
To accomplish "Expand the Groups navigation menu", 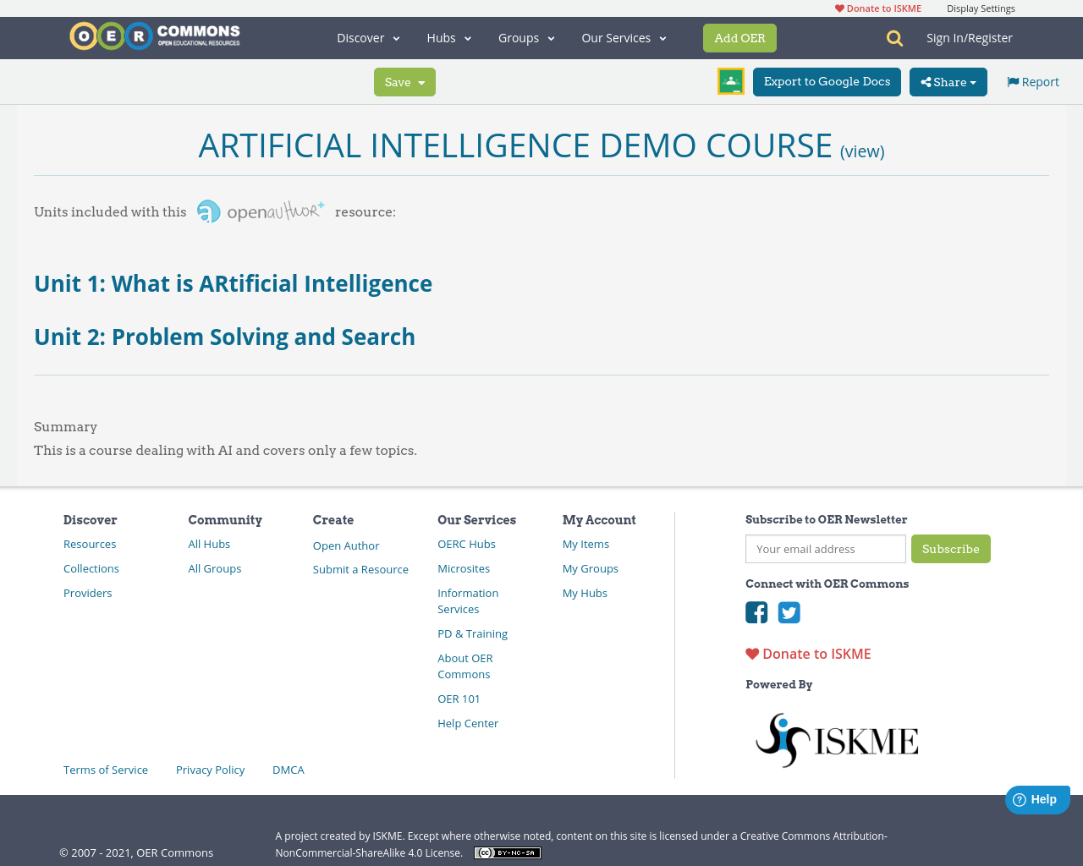I will 526,38.
